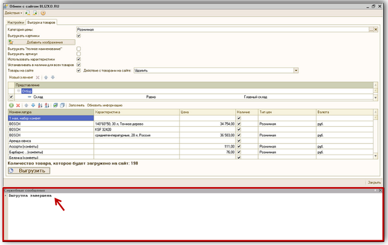Toggle Наличие checkbox in the 1 мая row

pos(239,118)
